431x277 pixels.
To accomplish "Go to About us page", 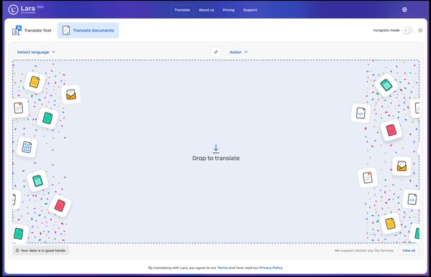I will point(206,10).
